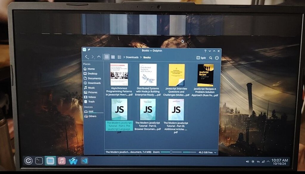Open Konsole from the taskbar
The width and height of the screenshot is (305, 174).
(39, 161)
